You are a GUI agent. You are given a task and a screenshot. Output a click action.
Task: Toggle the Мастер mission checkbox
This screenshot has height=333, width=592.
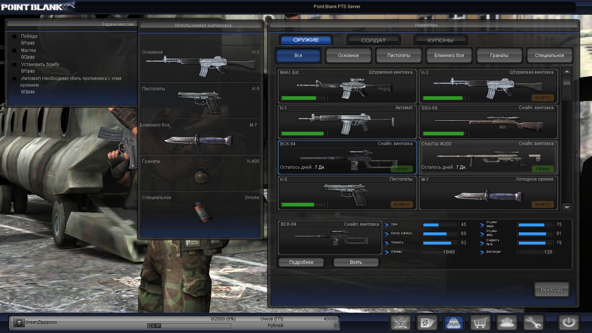pos(14,50)
